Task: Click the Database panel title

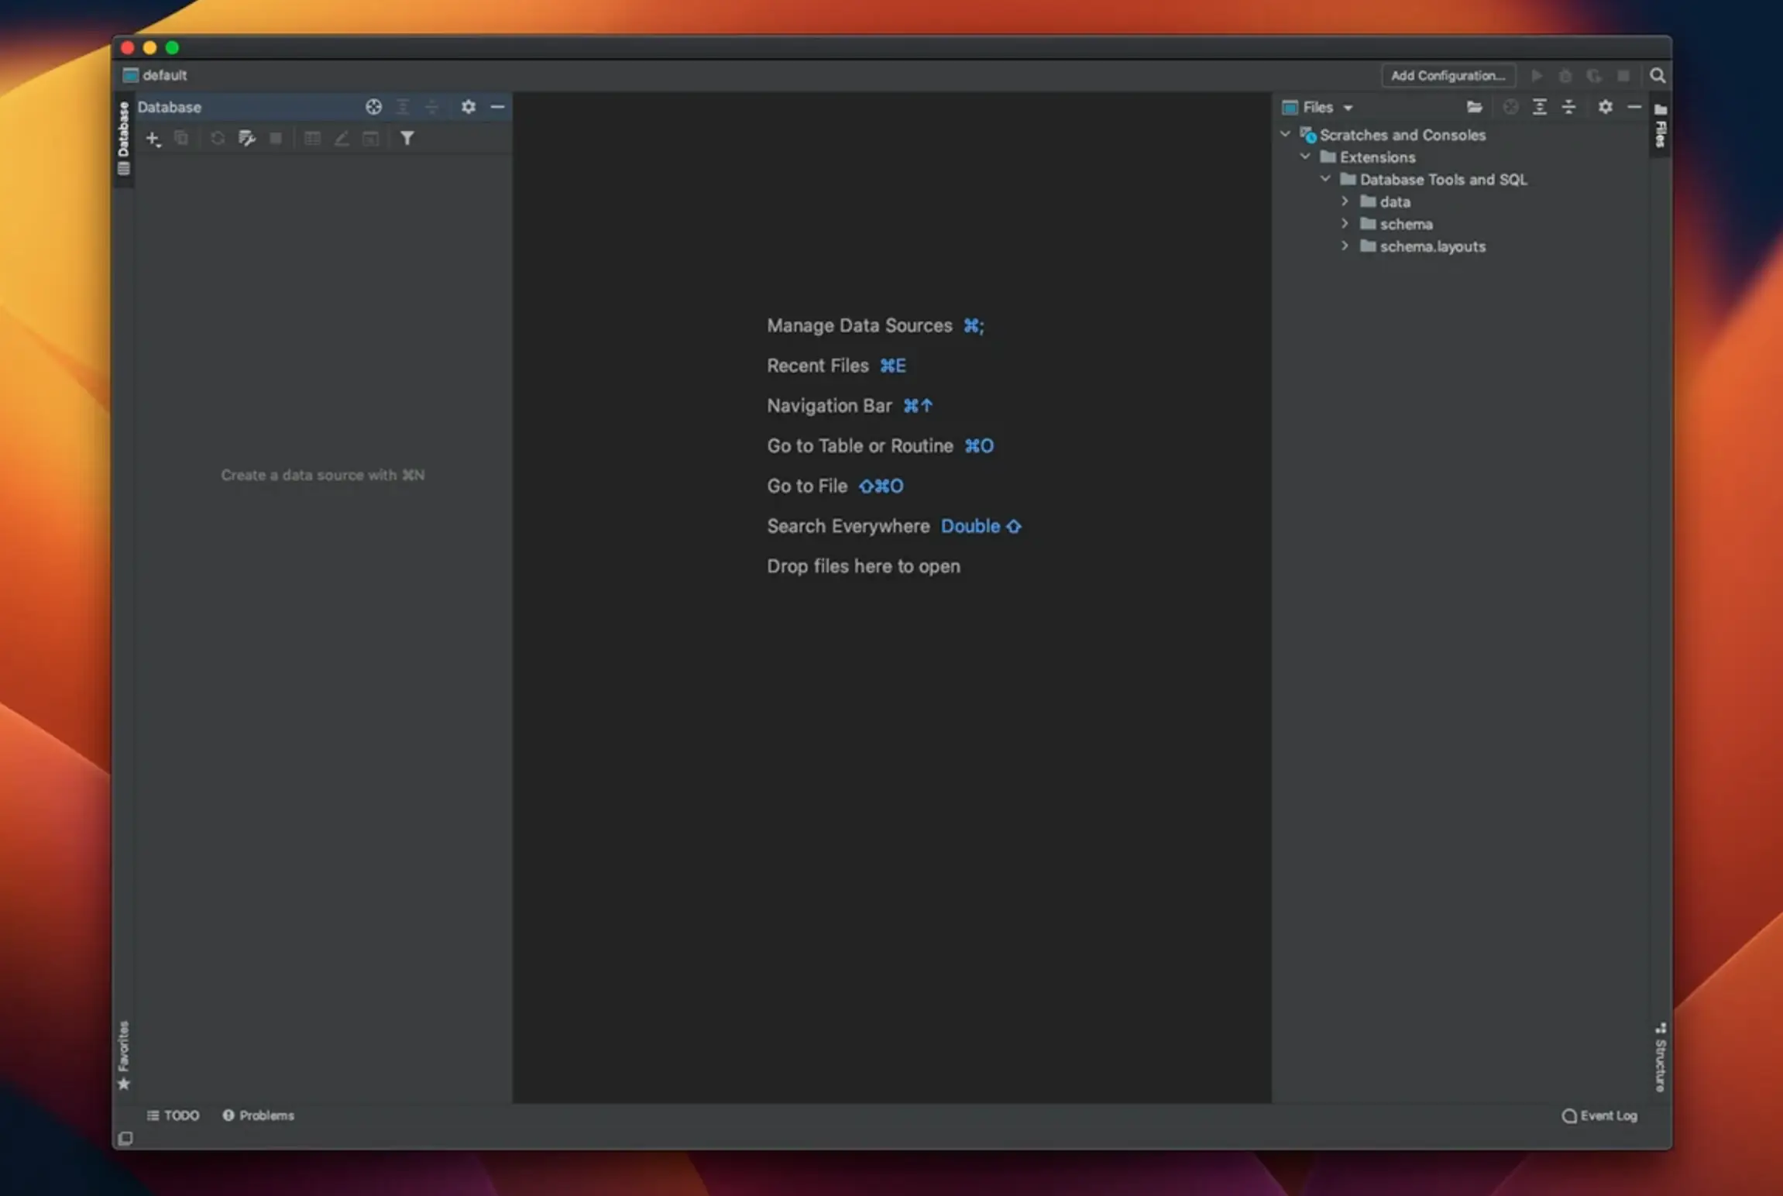Action: click(170, 107)
